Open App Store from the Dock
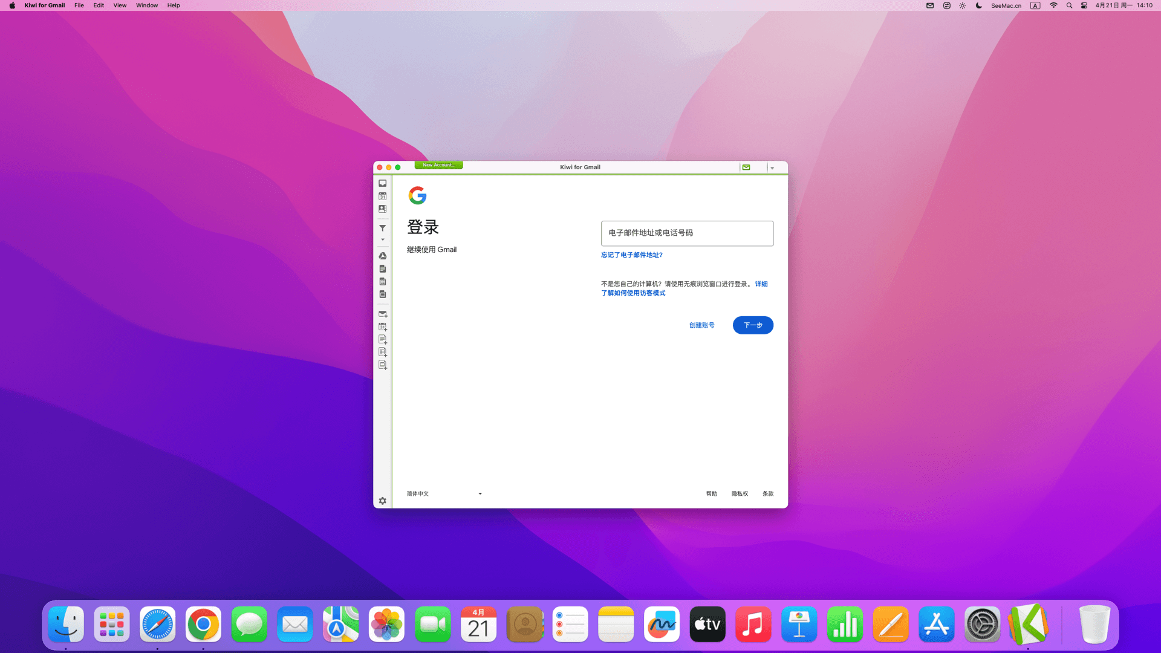Screen dimensions: 1161x653 pyautogui.click(x=937, y=624)
